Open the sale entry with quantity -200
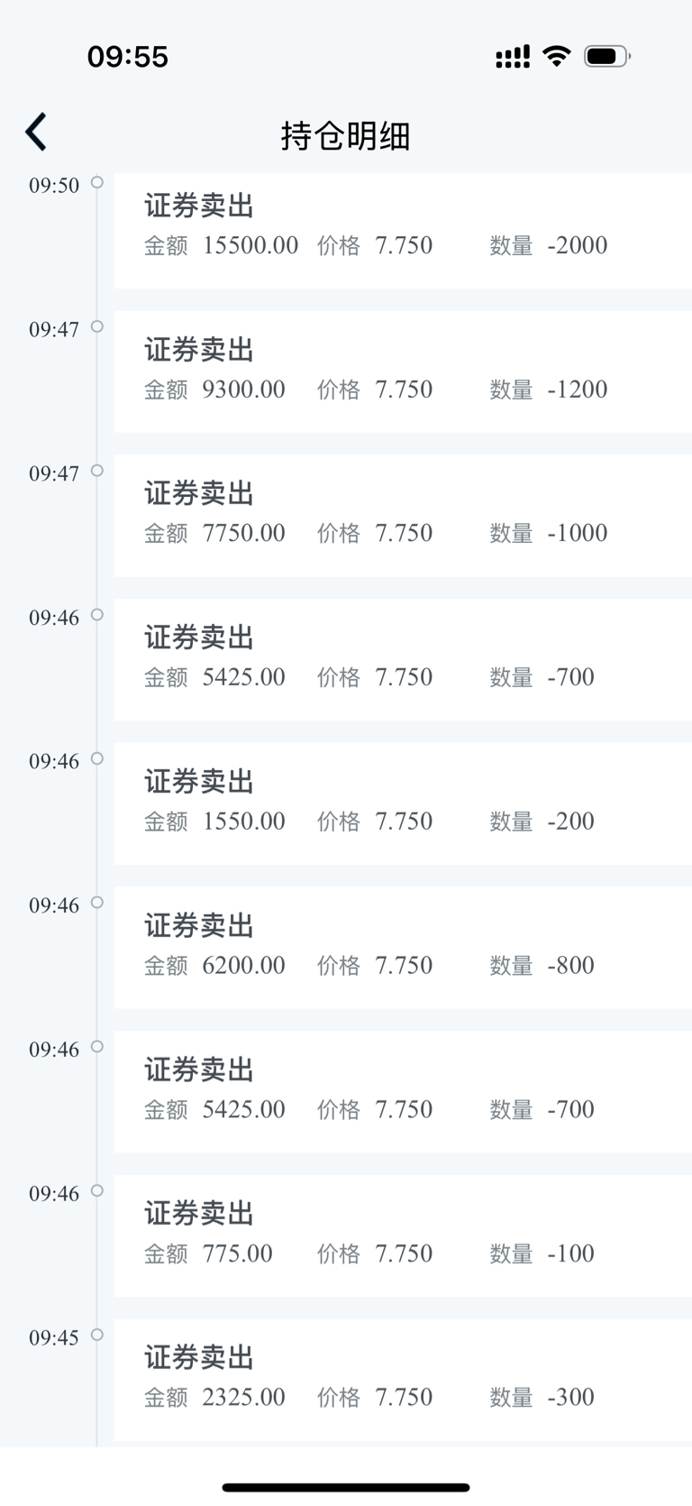Screen dimensions: 692x1506 pos(403,804)
